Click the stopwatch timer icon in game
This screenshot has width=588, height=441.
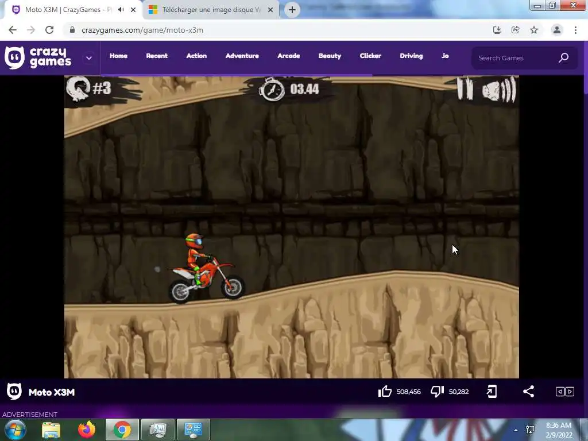pos(272,89)
